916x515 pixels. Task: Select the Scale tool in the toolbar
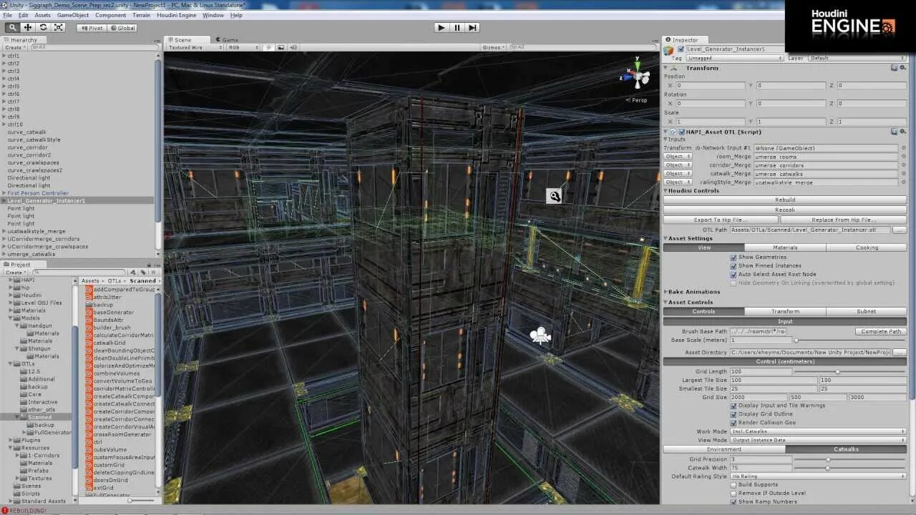(x=58, y=27)
